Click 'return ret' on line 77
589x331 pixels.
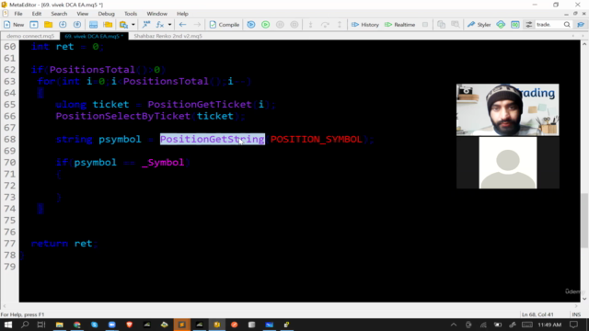point(62,244)
